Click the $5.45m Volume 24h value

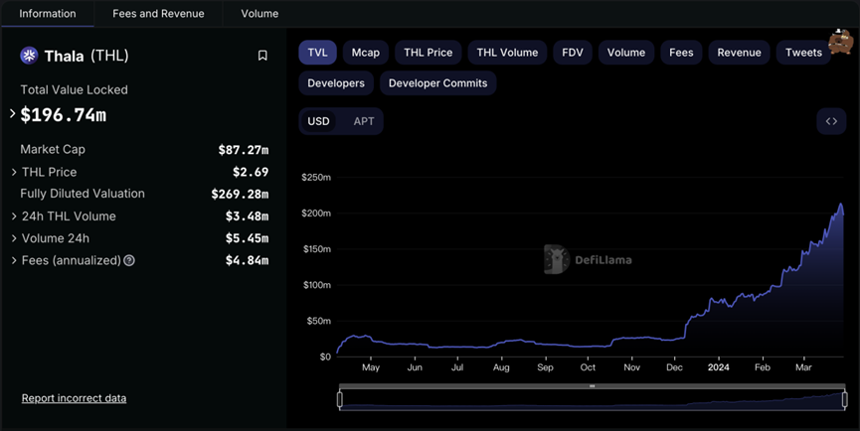point(248,238)
